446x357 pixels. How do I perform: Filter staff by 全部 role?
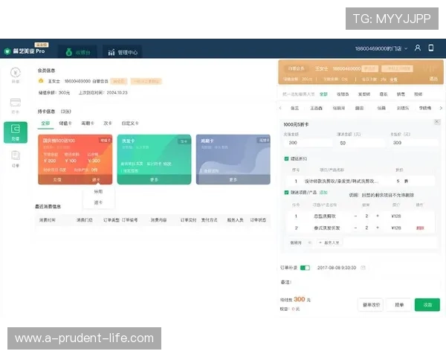click(x=323, y=94)
